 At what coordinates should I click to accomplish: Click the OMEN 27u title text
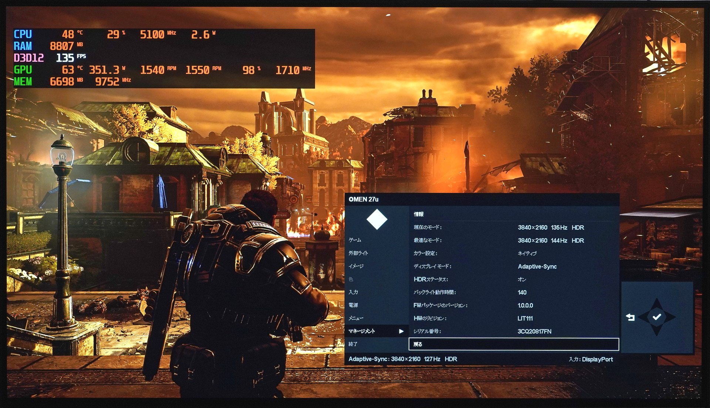(364, 199)
